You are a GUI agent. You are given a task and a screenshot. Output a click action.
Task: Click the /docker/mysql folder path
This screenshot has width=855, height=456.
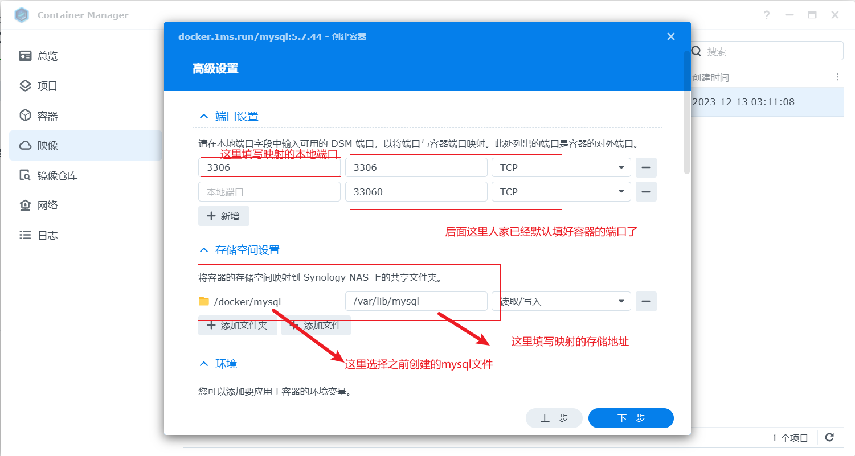(248, 301)
